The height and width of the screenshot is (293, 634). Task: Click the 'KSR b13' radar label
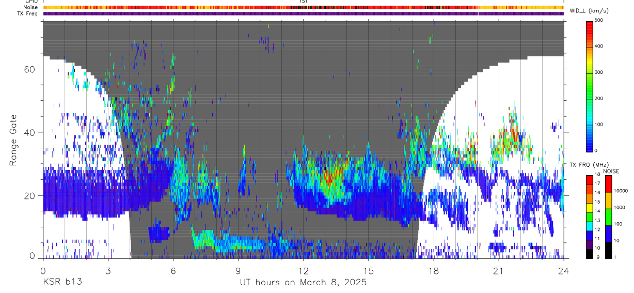click(x=62, y=283)
